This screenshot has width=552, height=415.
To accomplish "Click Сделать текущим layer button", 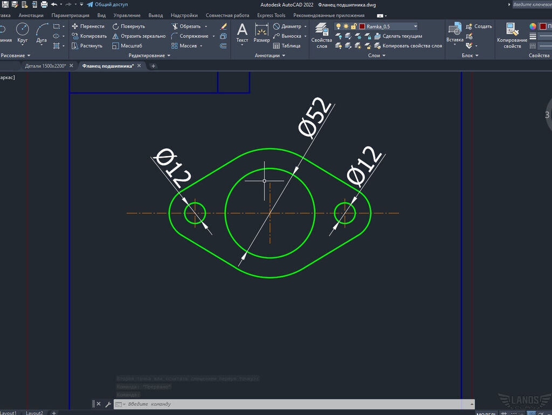I will (398, 36).
